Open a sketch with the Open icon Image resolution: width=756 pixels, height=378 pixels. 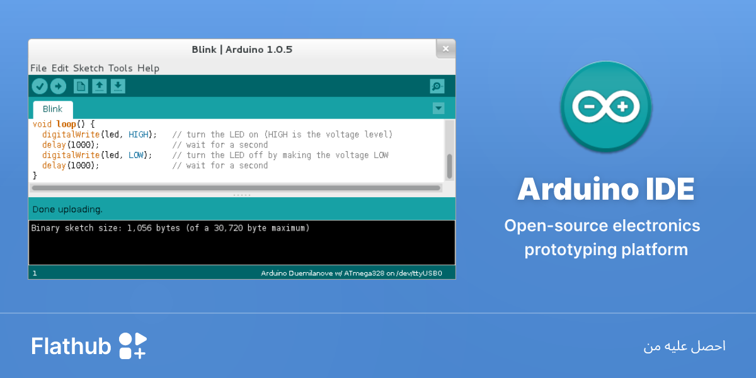pyautogui.click(x=100, y=86)
